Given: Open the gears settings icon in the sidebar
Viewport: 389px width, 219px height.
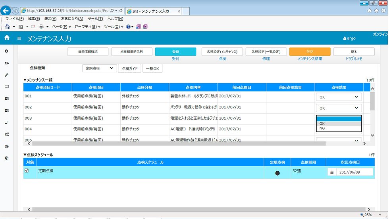Looking at the screenshot, I should tap(7, 134).
